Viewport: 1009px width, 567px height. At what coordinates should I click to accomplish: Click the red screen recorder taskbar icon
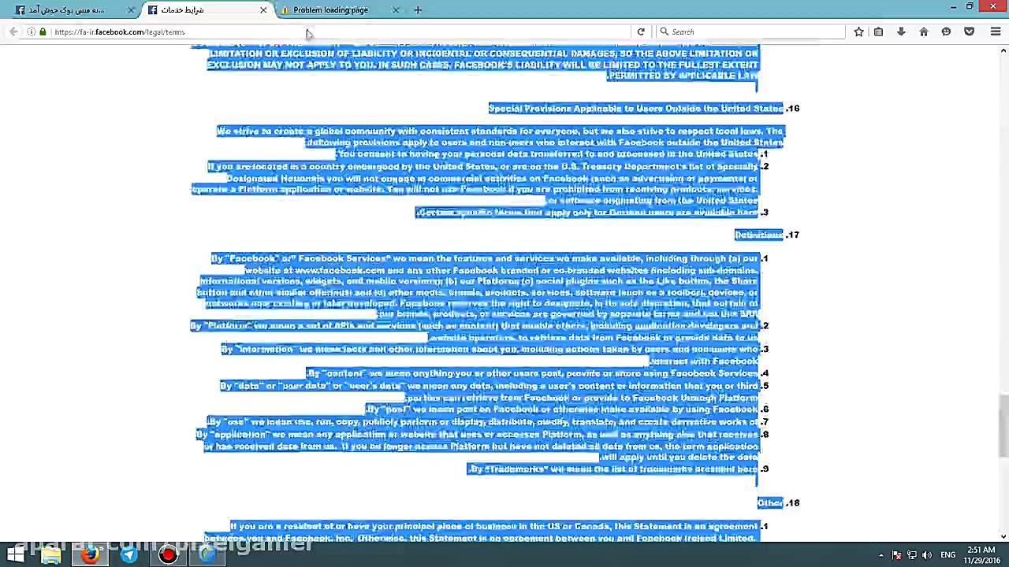167,554
